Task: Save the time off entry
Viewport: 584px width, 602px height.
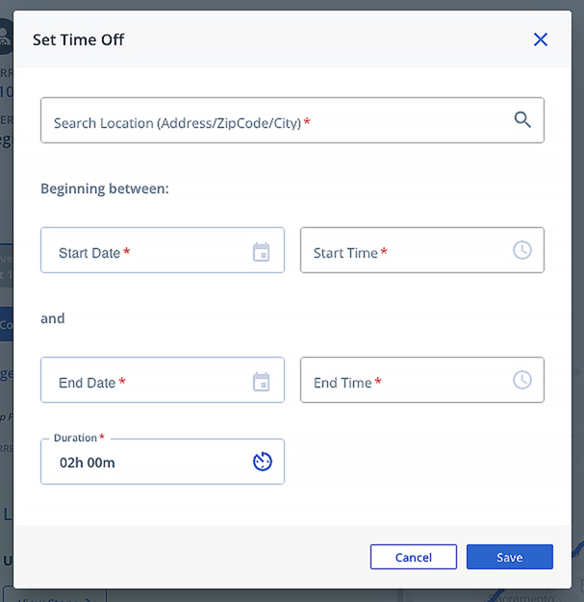Action: coord(510,557)
